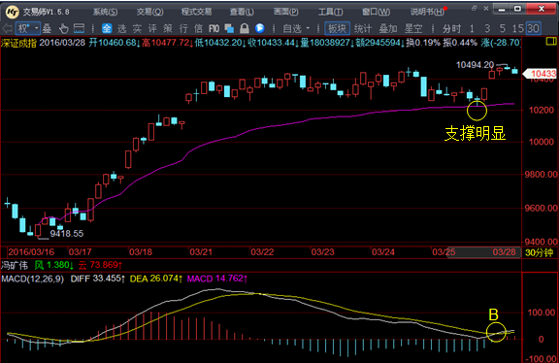
Task: Open the 工具(T) menu
Action: [x=330, y=12]
